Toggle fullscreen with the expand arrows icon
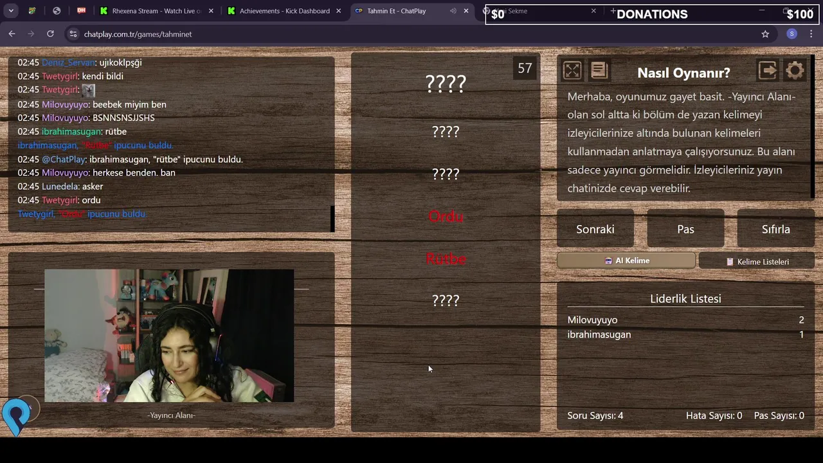 point(572,70)
